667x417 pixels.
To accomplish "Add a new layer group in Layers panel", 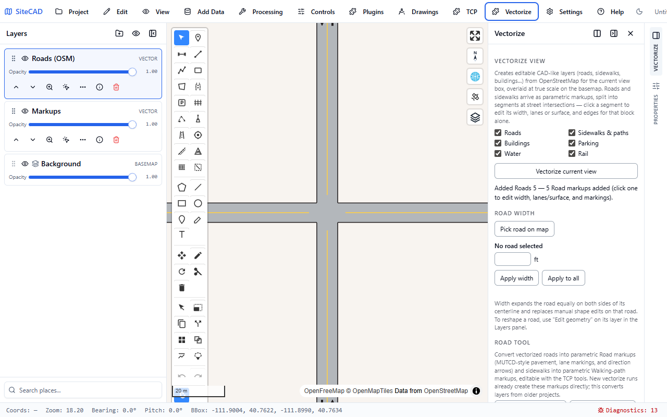I will pyautogui.click(x=119, y=33).
